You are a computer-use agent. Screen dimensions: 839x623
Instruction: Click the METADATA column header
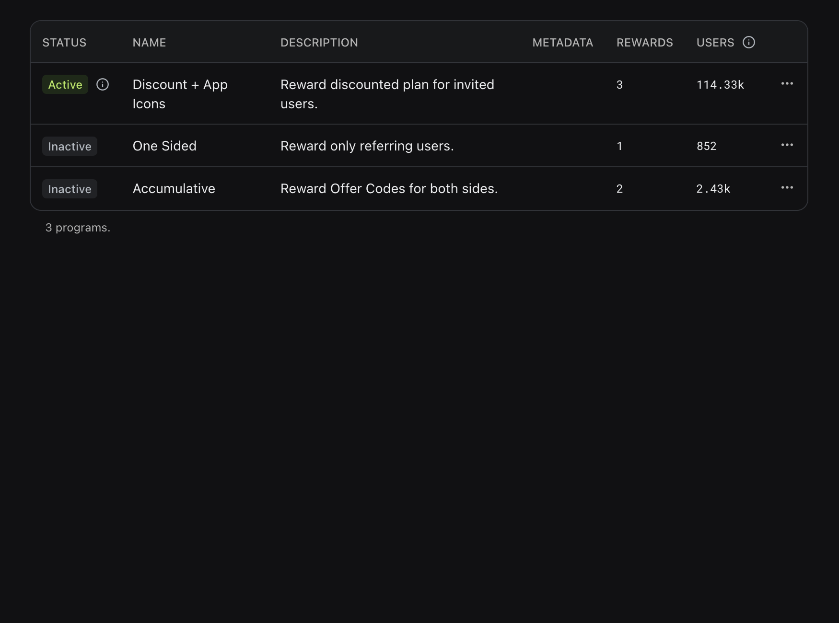pos(562,42)
